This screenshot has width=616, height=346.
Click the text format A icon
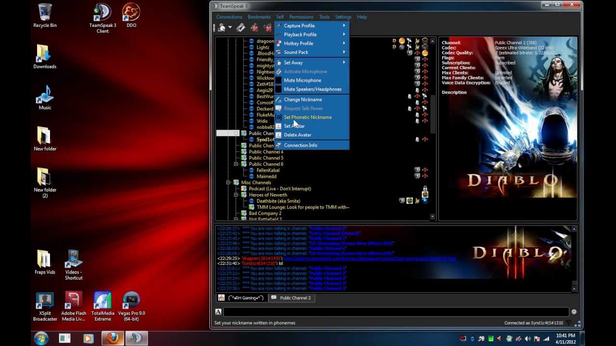(x=218, y=312)
